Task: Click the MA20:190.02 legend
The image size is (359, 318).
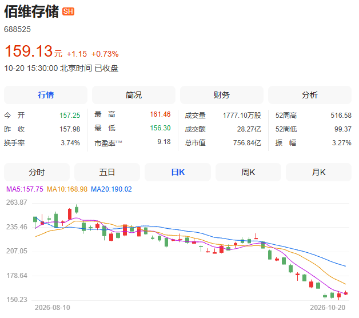Action: coord(111,189)
